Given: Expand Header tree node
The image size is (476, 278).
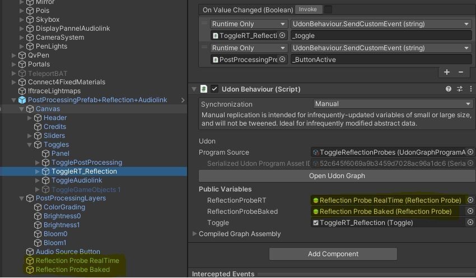Looking at the screenshot, I should click(30, 118).
